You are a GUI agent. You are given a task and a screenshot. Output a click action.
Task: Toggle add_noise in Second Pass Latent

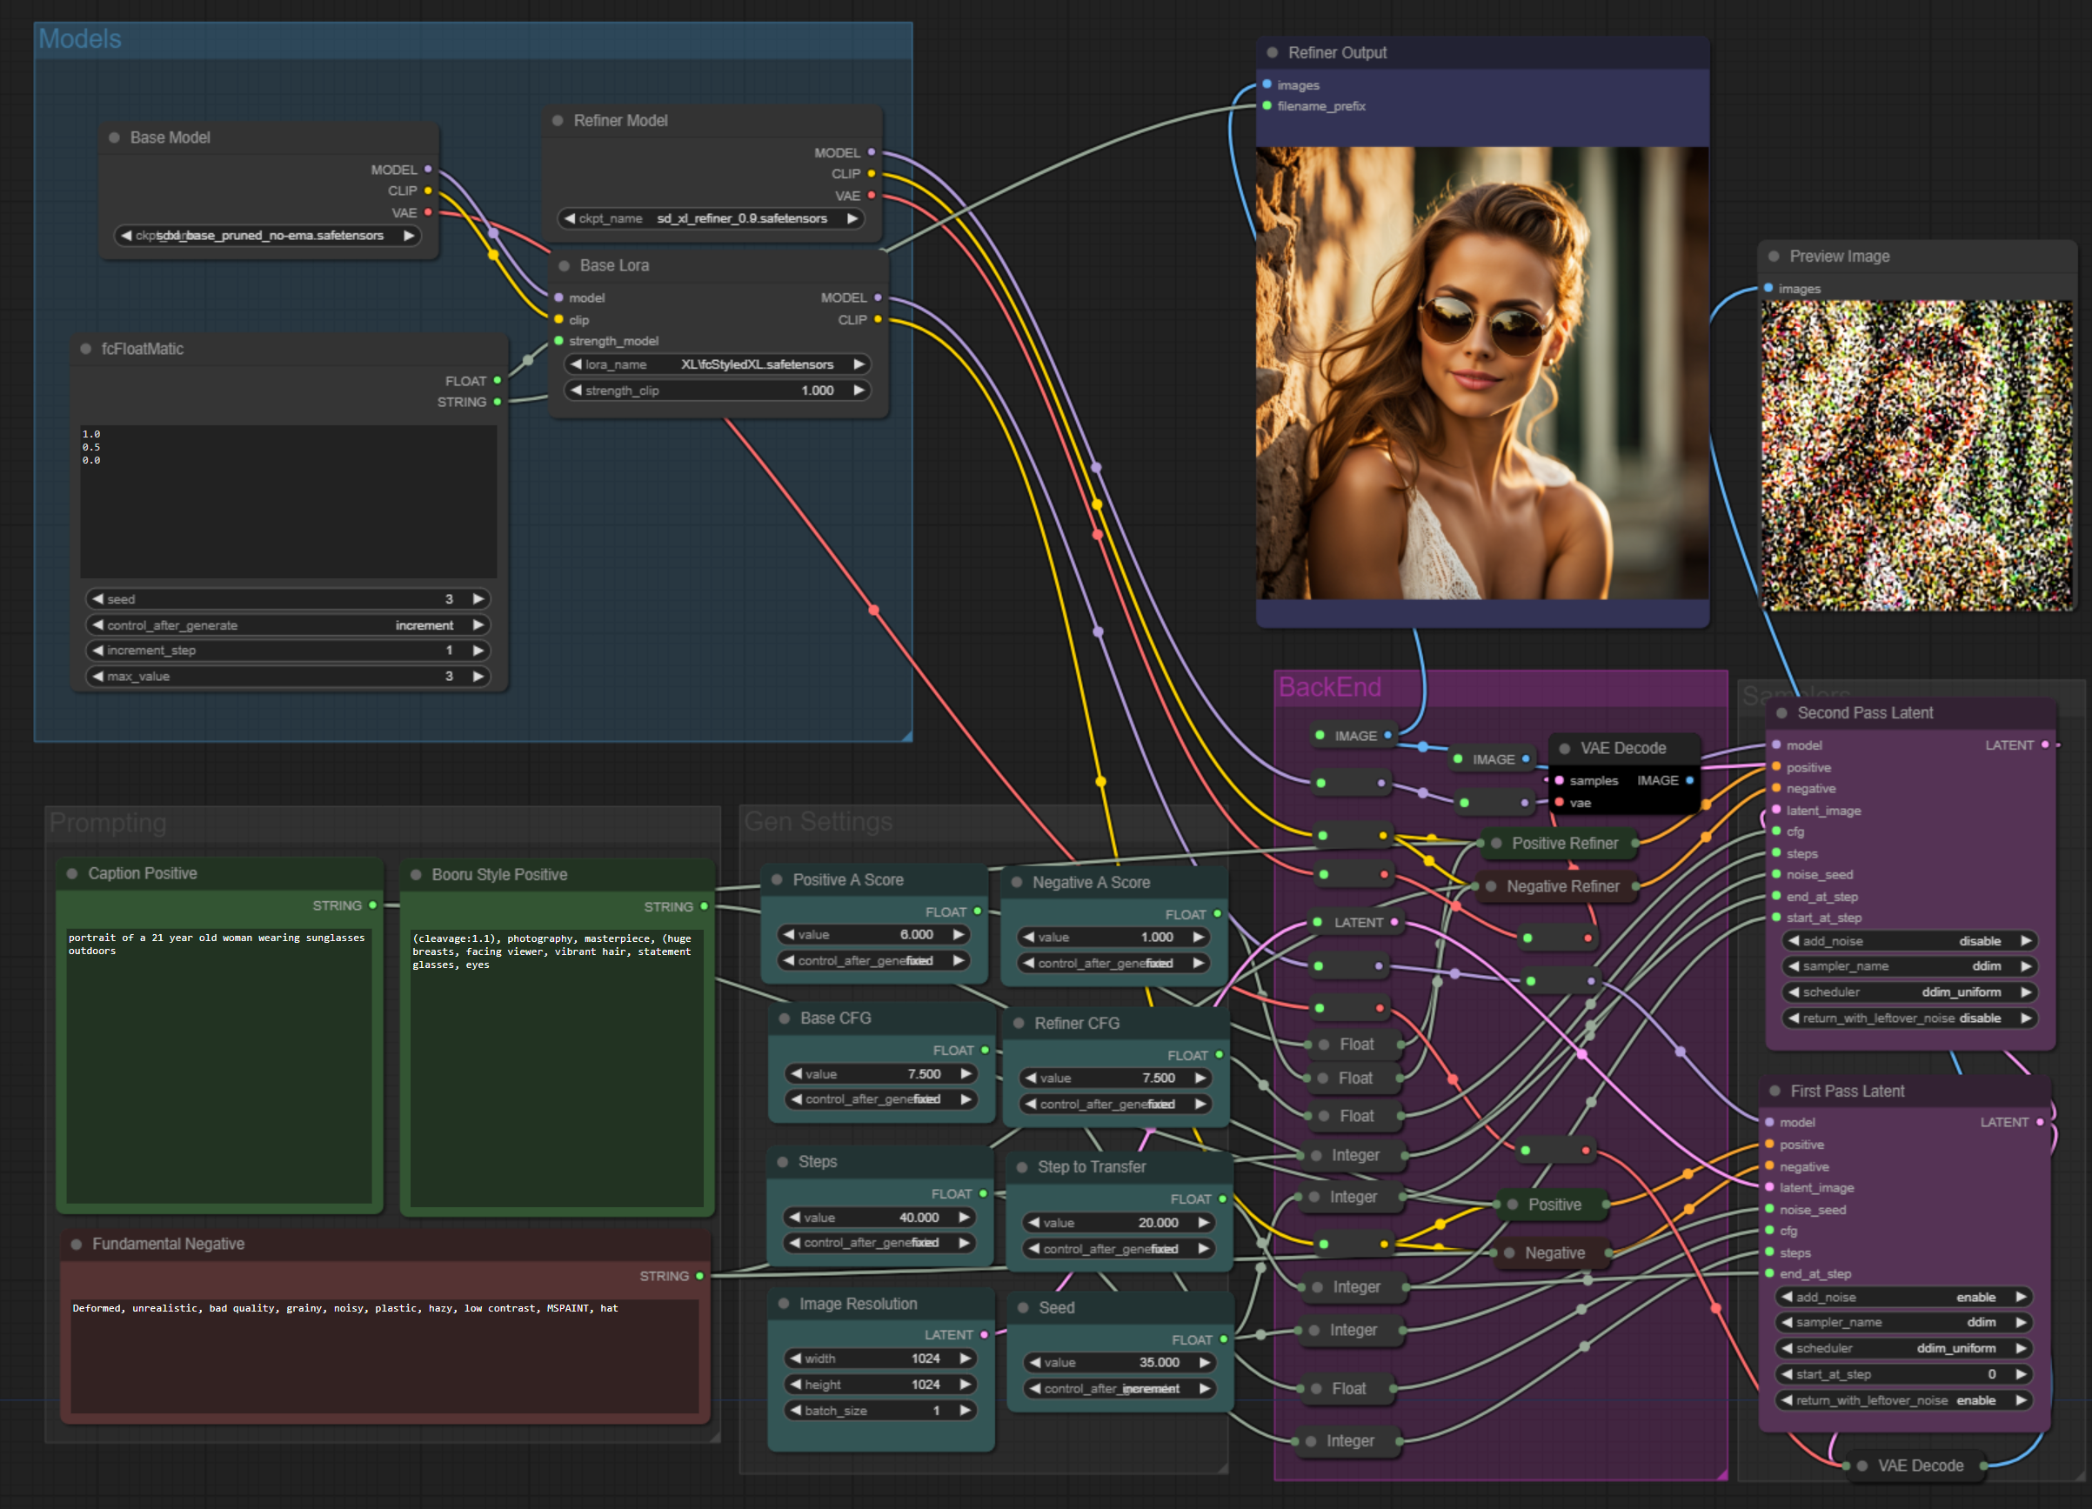[x=1909, y=941]
